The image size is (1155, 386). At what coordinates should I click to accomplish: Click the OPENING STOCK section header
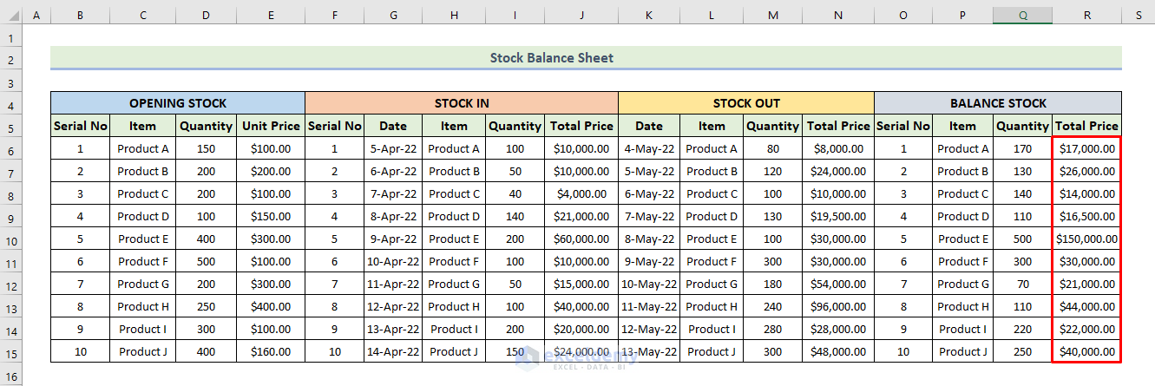coord(178,103)
